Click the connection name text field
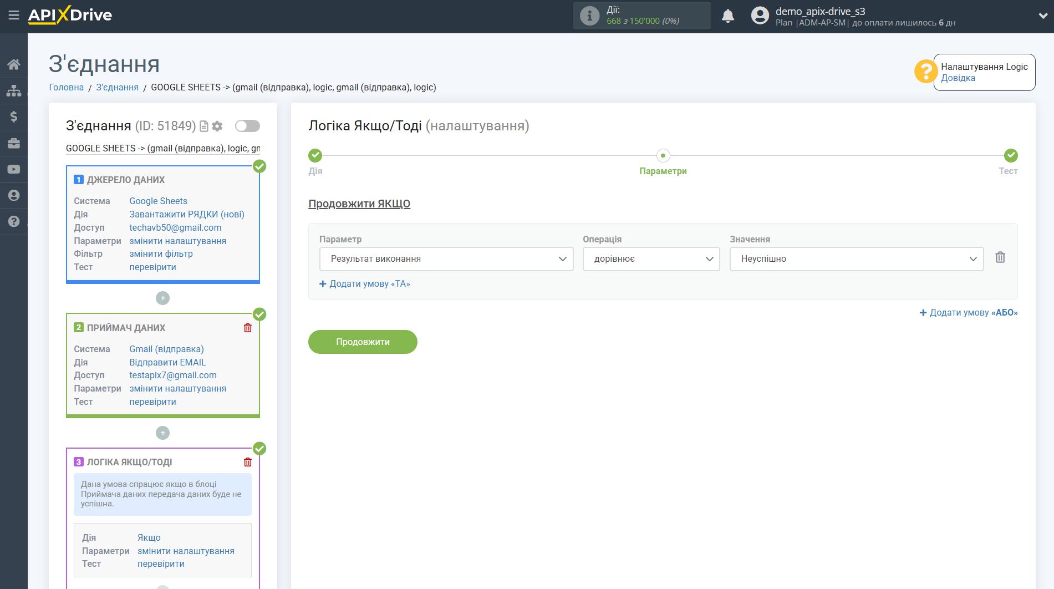The width and height of the screenshot is (1054, 589). point(163,148)
